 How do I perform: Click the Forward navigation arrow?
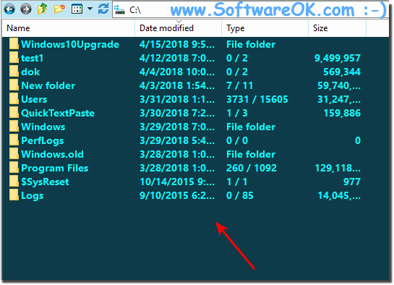point(26,9)
